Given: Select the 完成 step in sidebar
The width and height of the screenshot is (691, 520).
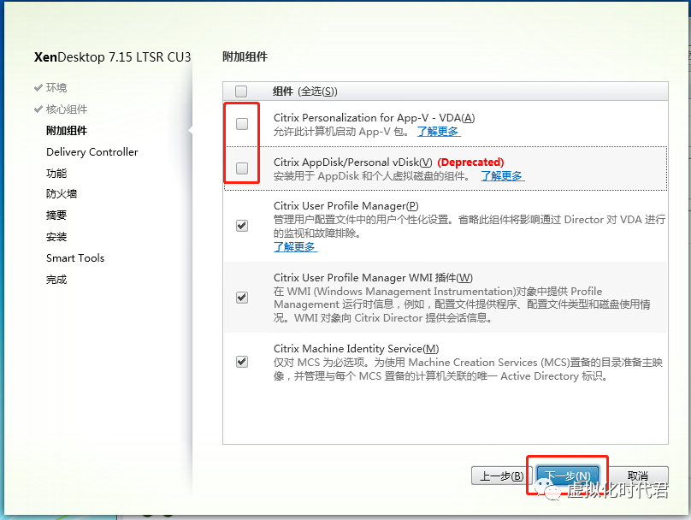Looking at the screenshot, I should click(x=56, y=280).
